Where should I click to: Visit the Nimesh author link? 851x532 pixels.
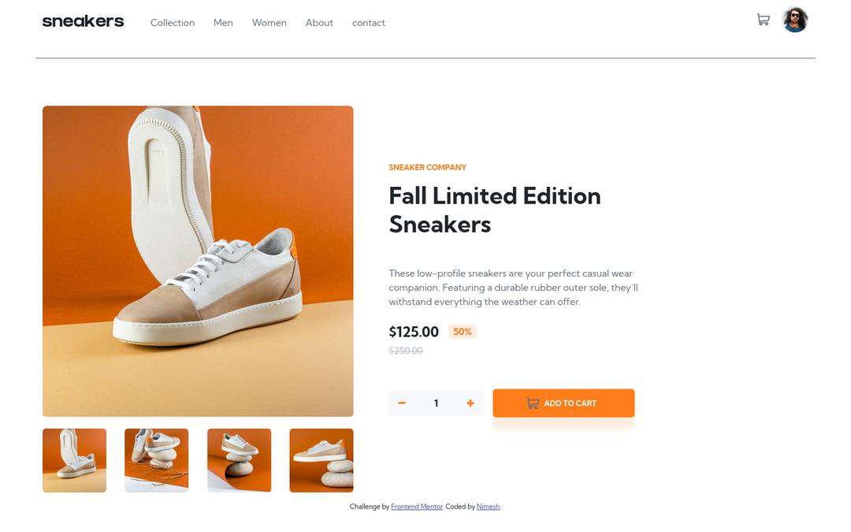[x=488, y=507]
